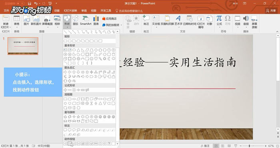Open Header and Footer (页眉和页脚)

(167, 20)
